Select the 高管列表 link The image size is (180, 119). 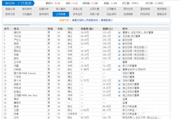64,20
